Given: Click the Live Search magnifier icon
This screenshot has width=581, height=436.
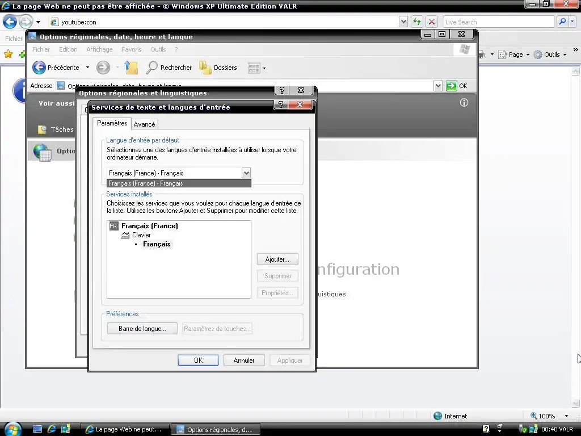Looking at the screenshot, I should click(562, 22).
